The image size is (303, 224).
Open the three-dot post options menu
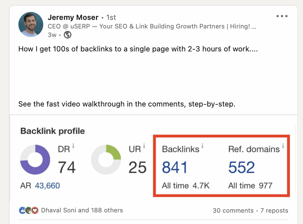282,16
